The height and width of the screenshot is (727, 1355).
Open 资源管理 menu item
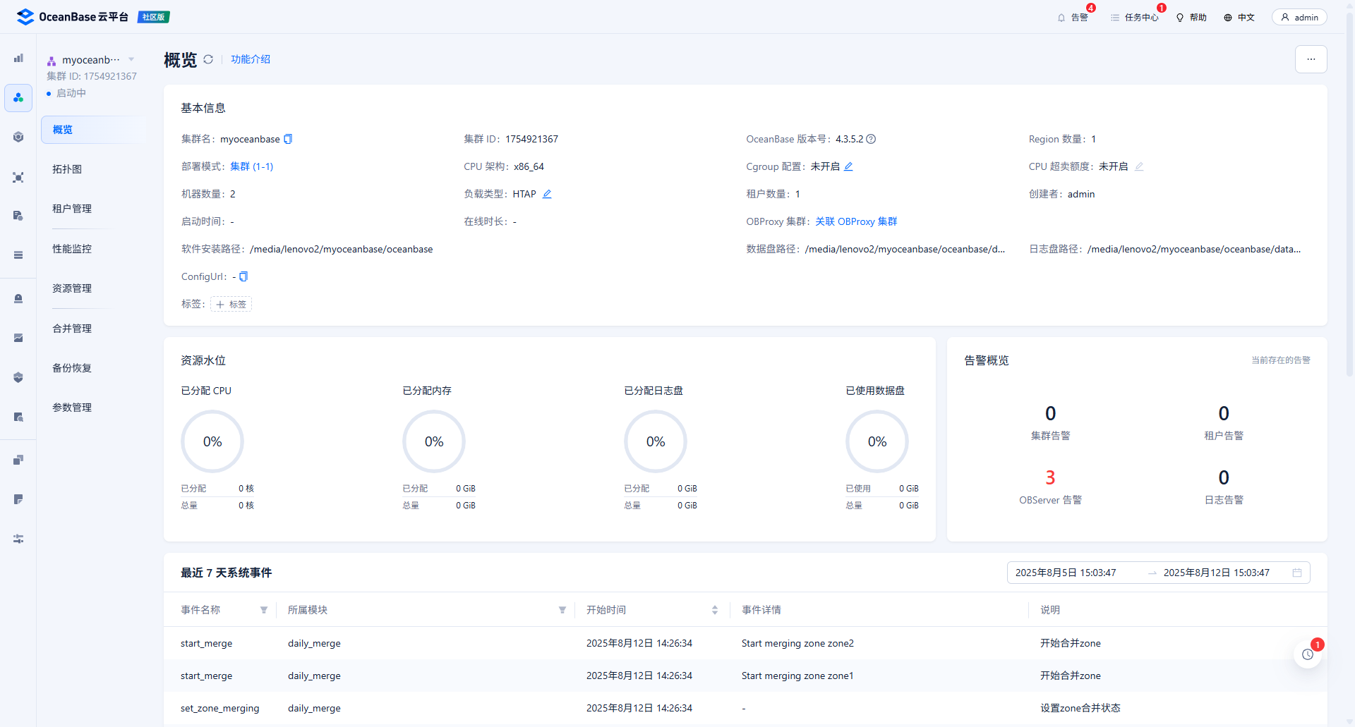click(72, 288)
